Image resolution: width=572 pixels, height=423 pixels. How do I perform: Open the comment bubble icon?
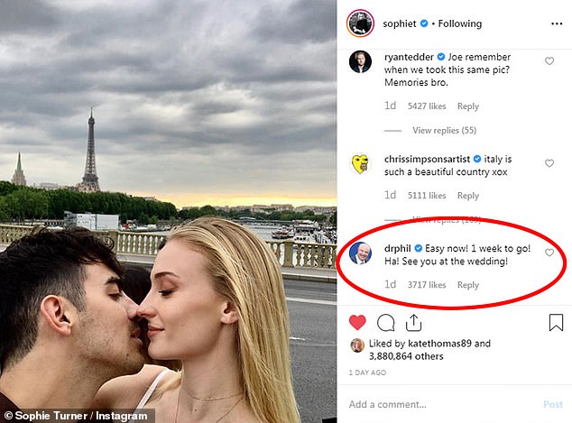pos(385,323)
